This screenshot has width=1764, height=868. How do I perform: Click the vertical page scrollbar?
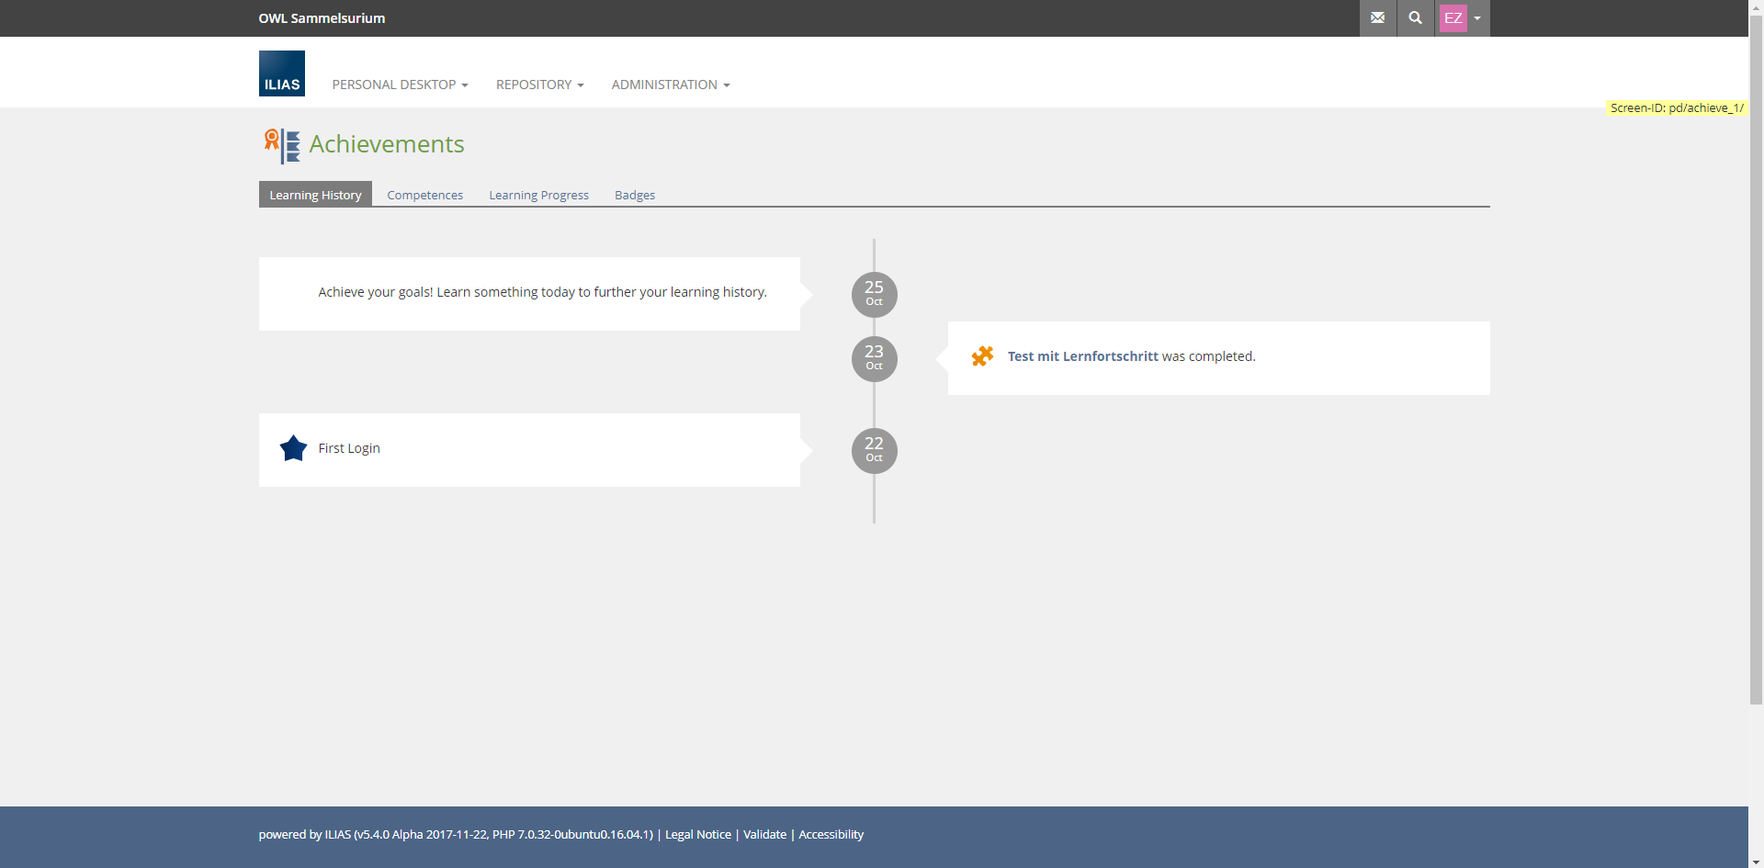point(1756,367)
